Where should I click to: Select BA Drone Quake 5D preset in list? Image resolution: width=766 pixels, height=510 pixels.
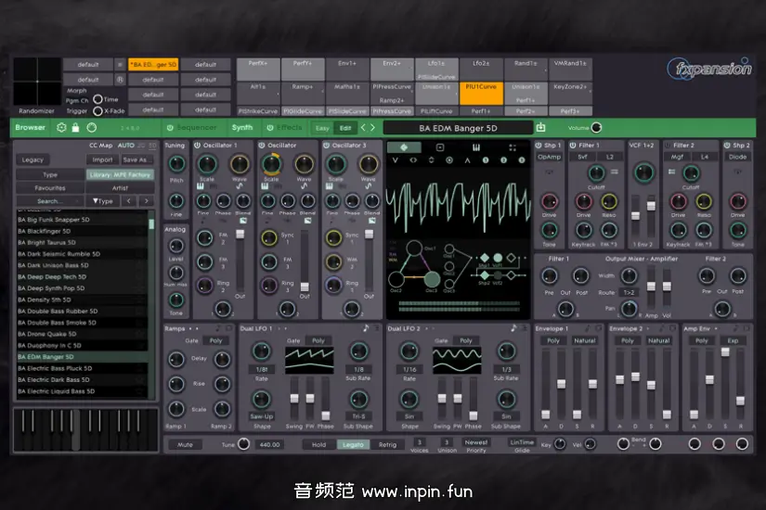click(54, 334)
